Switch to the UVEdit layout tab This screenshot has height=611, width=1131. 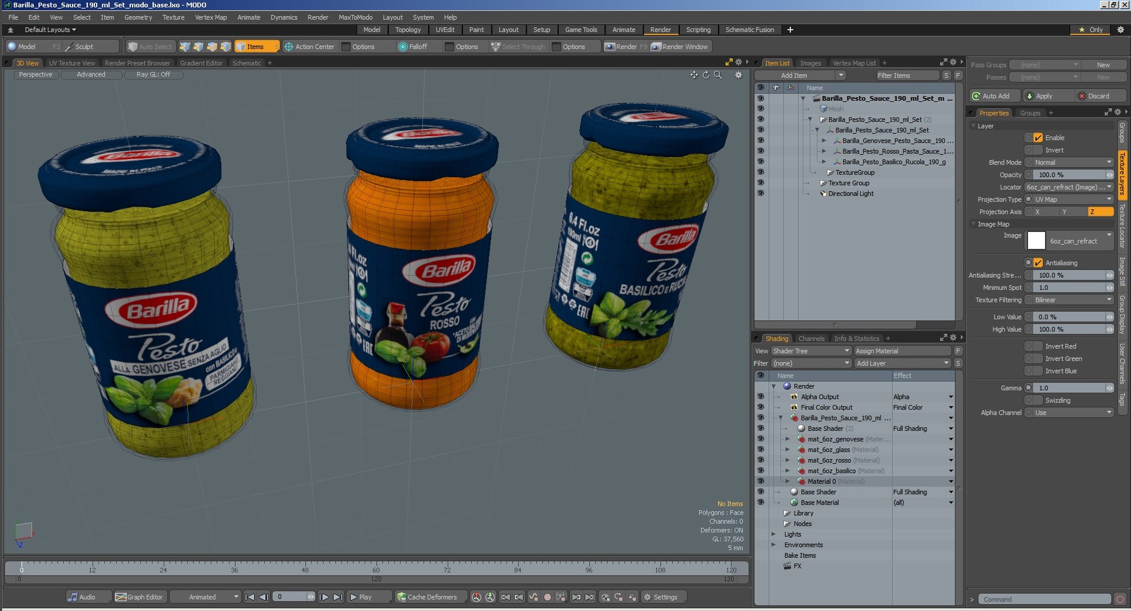point(445,29)
